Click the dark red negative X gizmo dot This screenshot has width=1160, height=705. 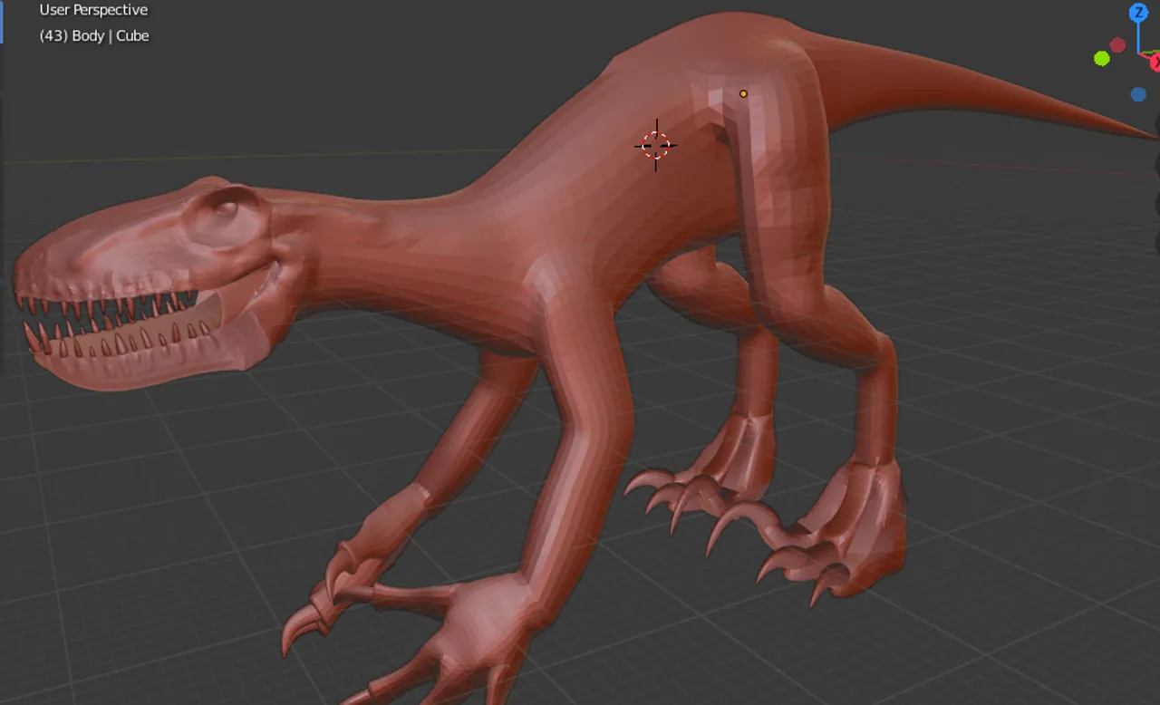pyautogui.click(x=1117, y=44)
